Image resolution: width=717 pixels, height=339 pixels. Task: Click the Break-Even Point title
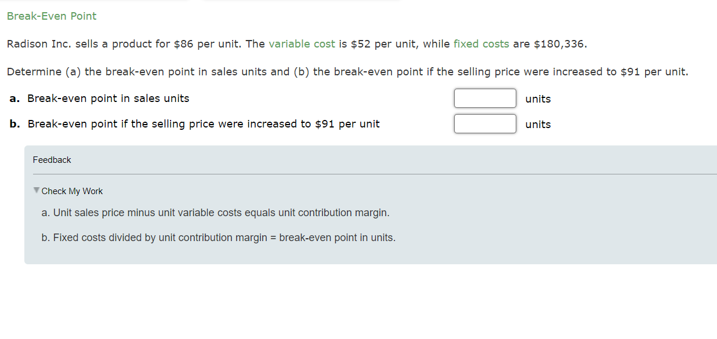[x=51, y=16]
